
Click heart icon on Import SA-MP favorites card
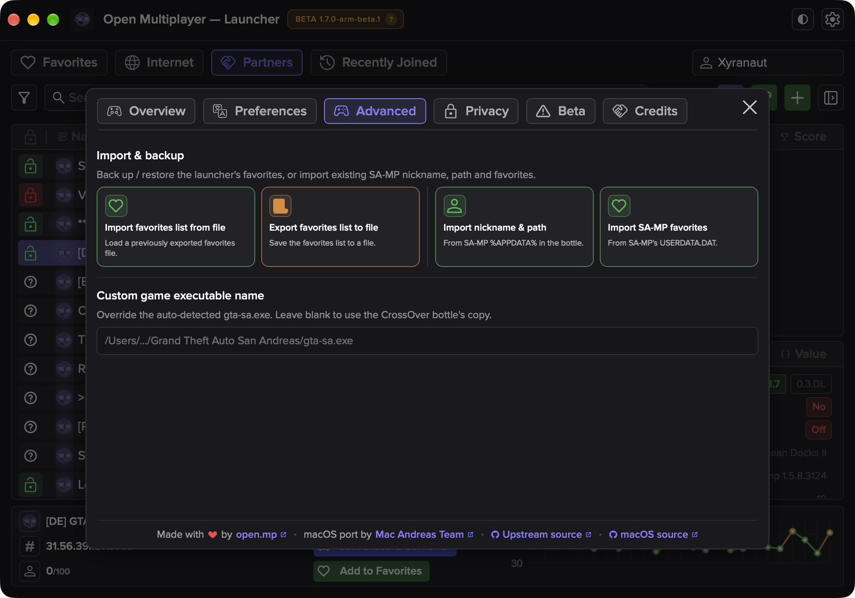pyautogui.click(x=619, y=206)
